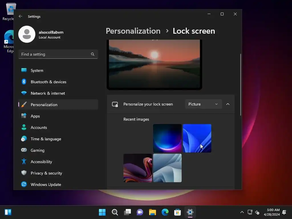The image size is (292, 219).
Task: Go back using the Settings back arrow
Action: pos(21,16)
